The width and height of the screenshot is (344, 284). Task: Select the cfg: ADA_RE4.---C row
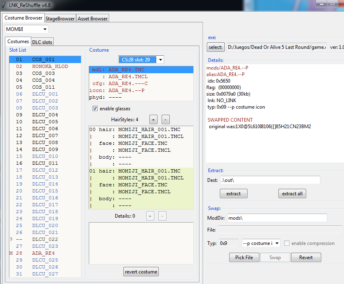click(x=141, y=83)
